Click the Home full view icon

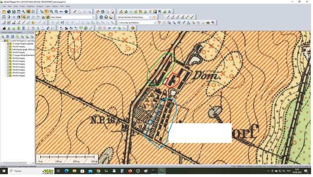[66, 12]
